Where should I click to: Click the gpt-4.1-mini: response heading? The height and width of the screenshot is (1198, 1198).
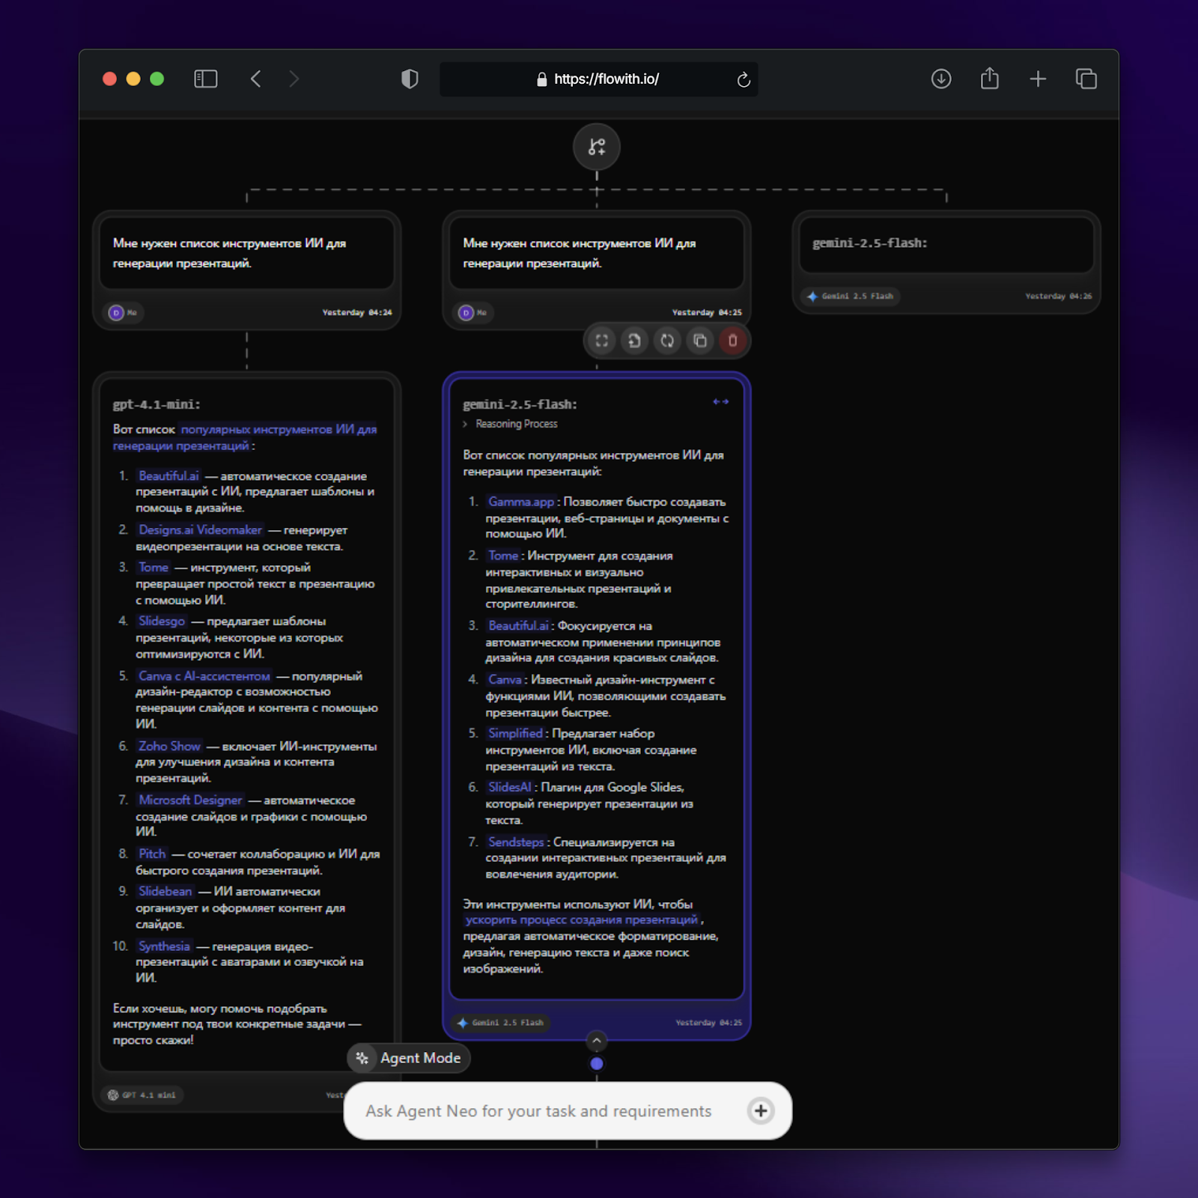pos(156,404)
